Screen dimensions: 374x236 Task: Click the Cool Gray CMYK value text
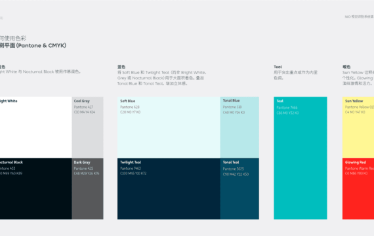pyautogui.click(x=85, y=112)
